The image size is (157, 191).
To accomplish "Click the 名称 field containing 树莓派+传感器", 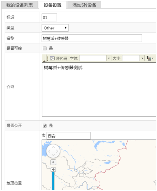I will coord(92,38).
